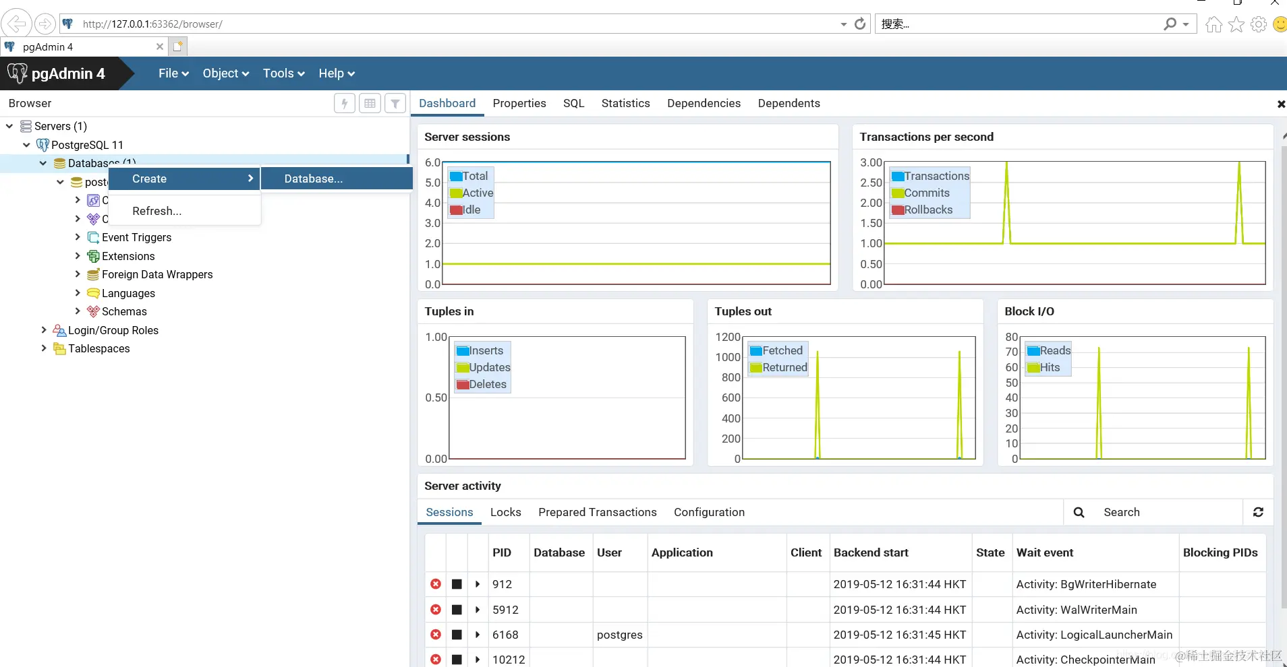The image size is (1287, 667).
Task: Click the search magnifier in Server activity
Action: click(x=1079, y=512)
